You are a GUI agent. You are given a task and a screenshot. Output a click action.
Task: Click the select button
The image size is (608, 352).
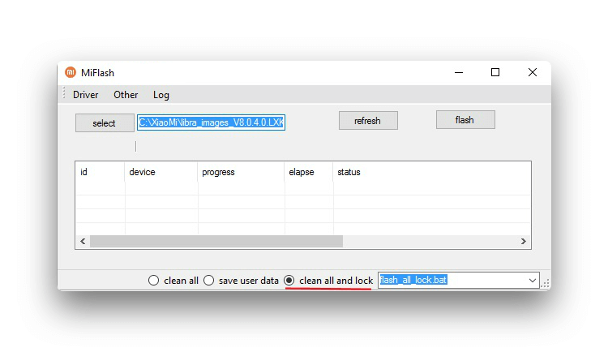[105, 123]
